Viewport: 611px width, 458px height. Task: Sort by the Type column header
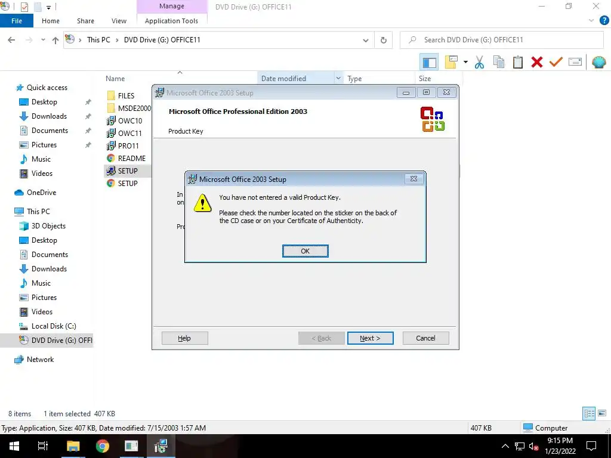(x=354, y=78)
